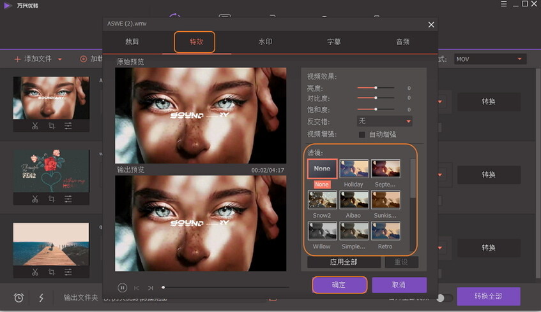Select the Sunkis... filter thumbnail
Screen dimensions: 541x312
(386, 200)
